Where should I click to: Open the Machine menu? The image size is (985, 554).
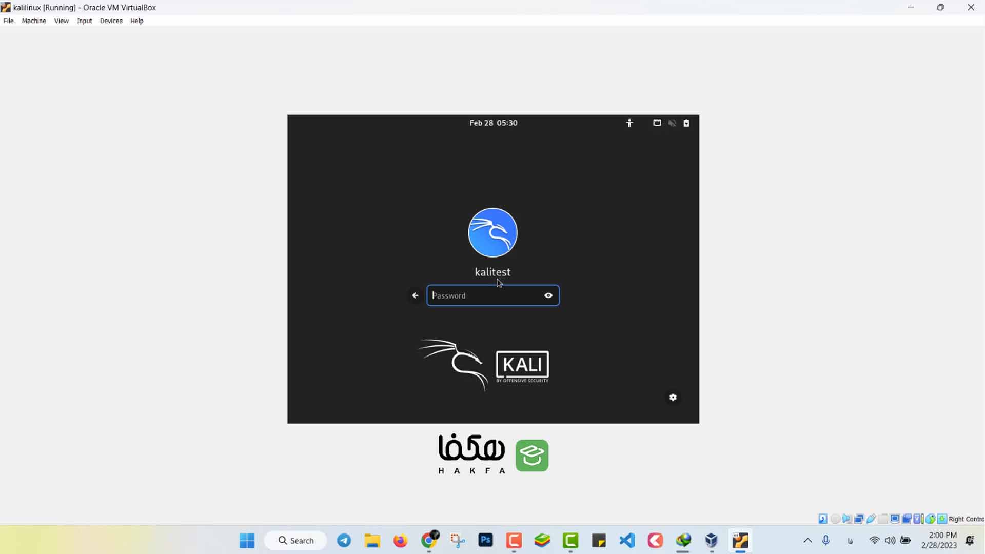click(x=34, y=21)
